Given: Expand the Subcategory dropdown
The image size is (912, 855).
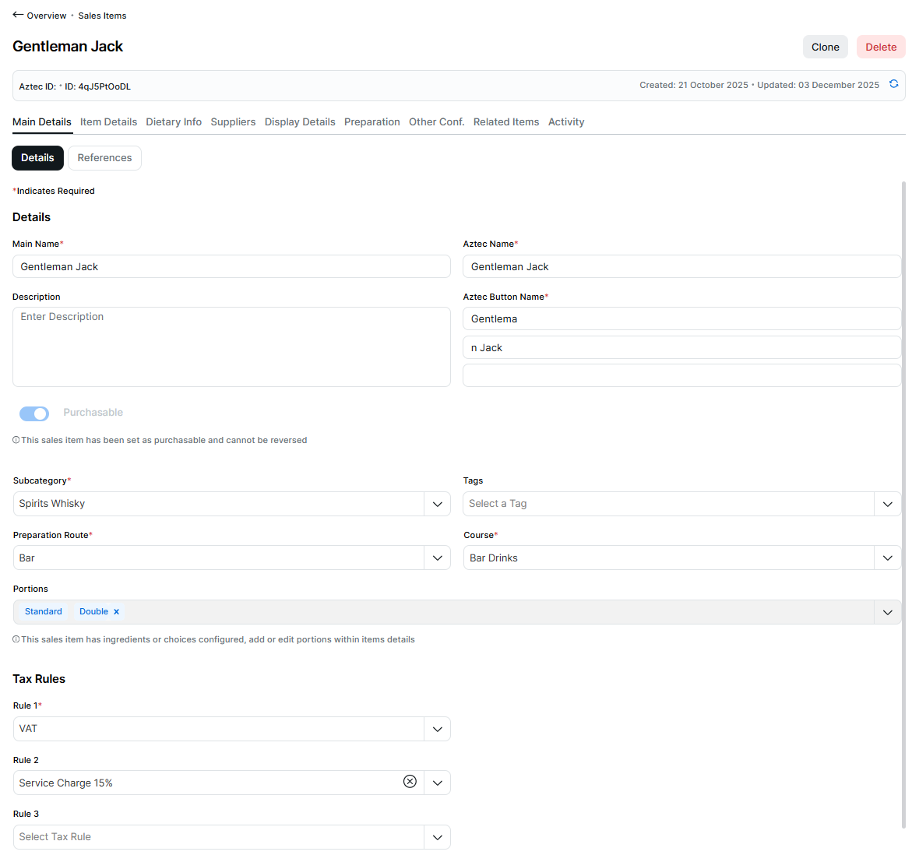Looking at the screenshot, I should (437, 504).
